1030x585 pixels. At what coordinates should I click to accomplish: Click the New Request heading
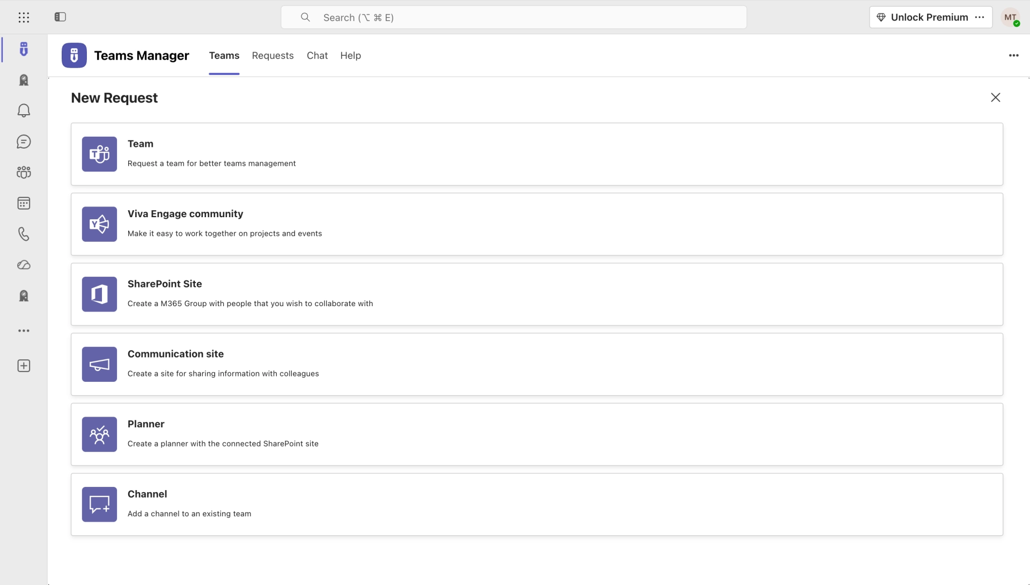pyautogui.click(x=114, y=98)
